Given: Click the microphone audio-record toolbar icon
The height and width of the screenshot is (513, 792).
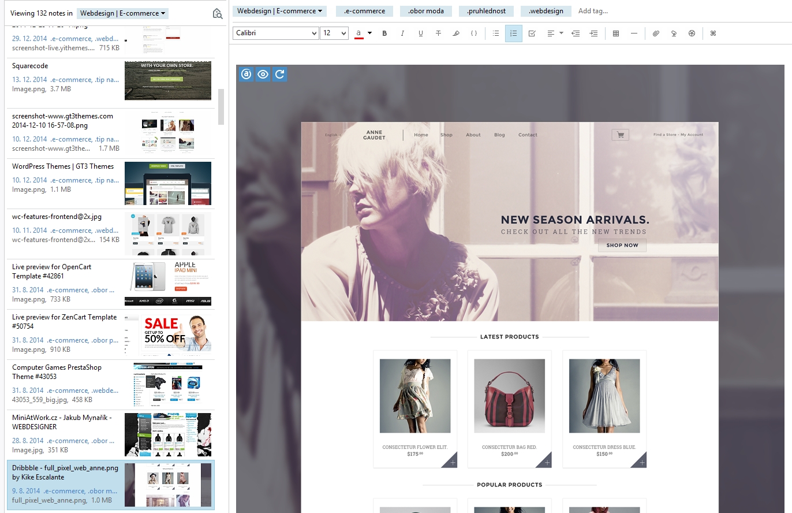Looking at the screenshot, I should tap(674, 34).
